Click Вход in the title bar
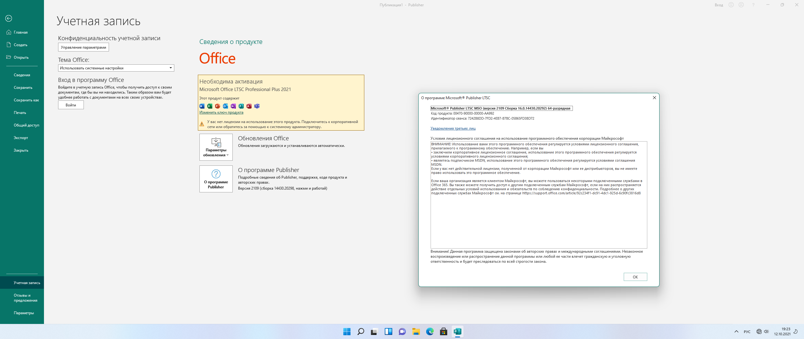 click(x=719, y=5)
